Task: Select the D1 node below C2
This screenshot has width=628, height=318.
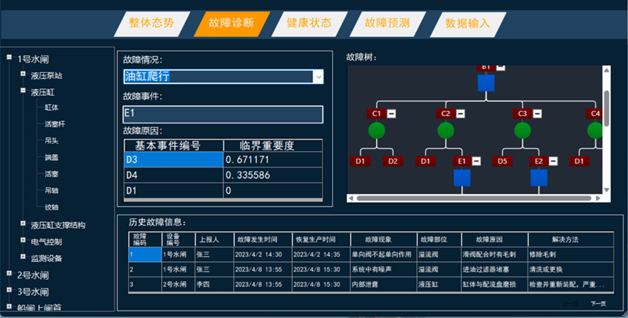Action: 426,161
